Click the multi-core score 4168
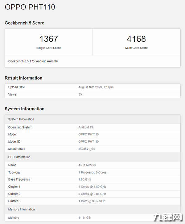The width and height of the screenshot is (185, 224). tap(136, 39)
